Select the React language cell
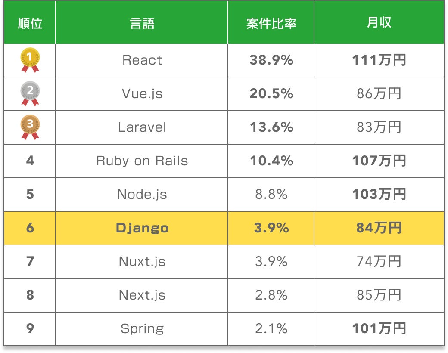 pyautogui.click(x=142, y=60)
